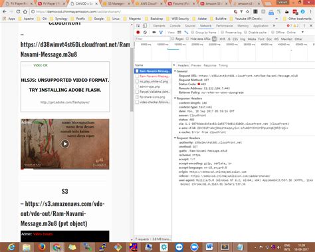
Task: Launch Internet Explorer from the taskbar
Action: click(x=11, y=247)
